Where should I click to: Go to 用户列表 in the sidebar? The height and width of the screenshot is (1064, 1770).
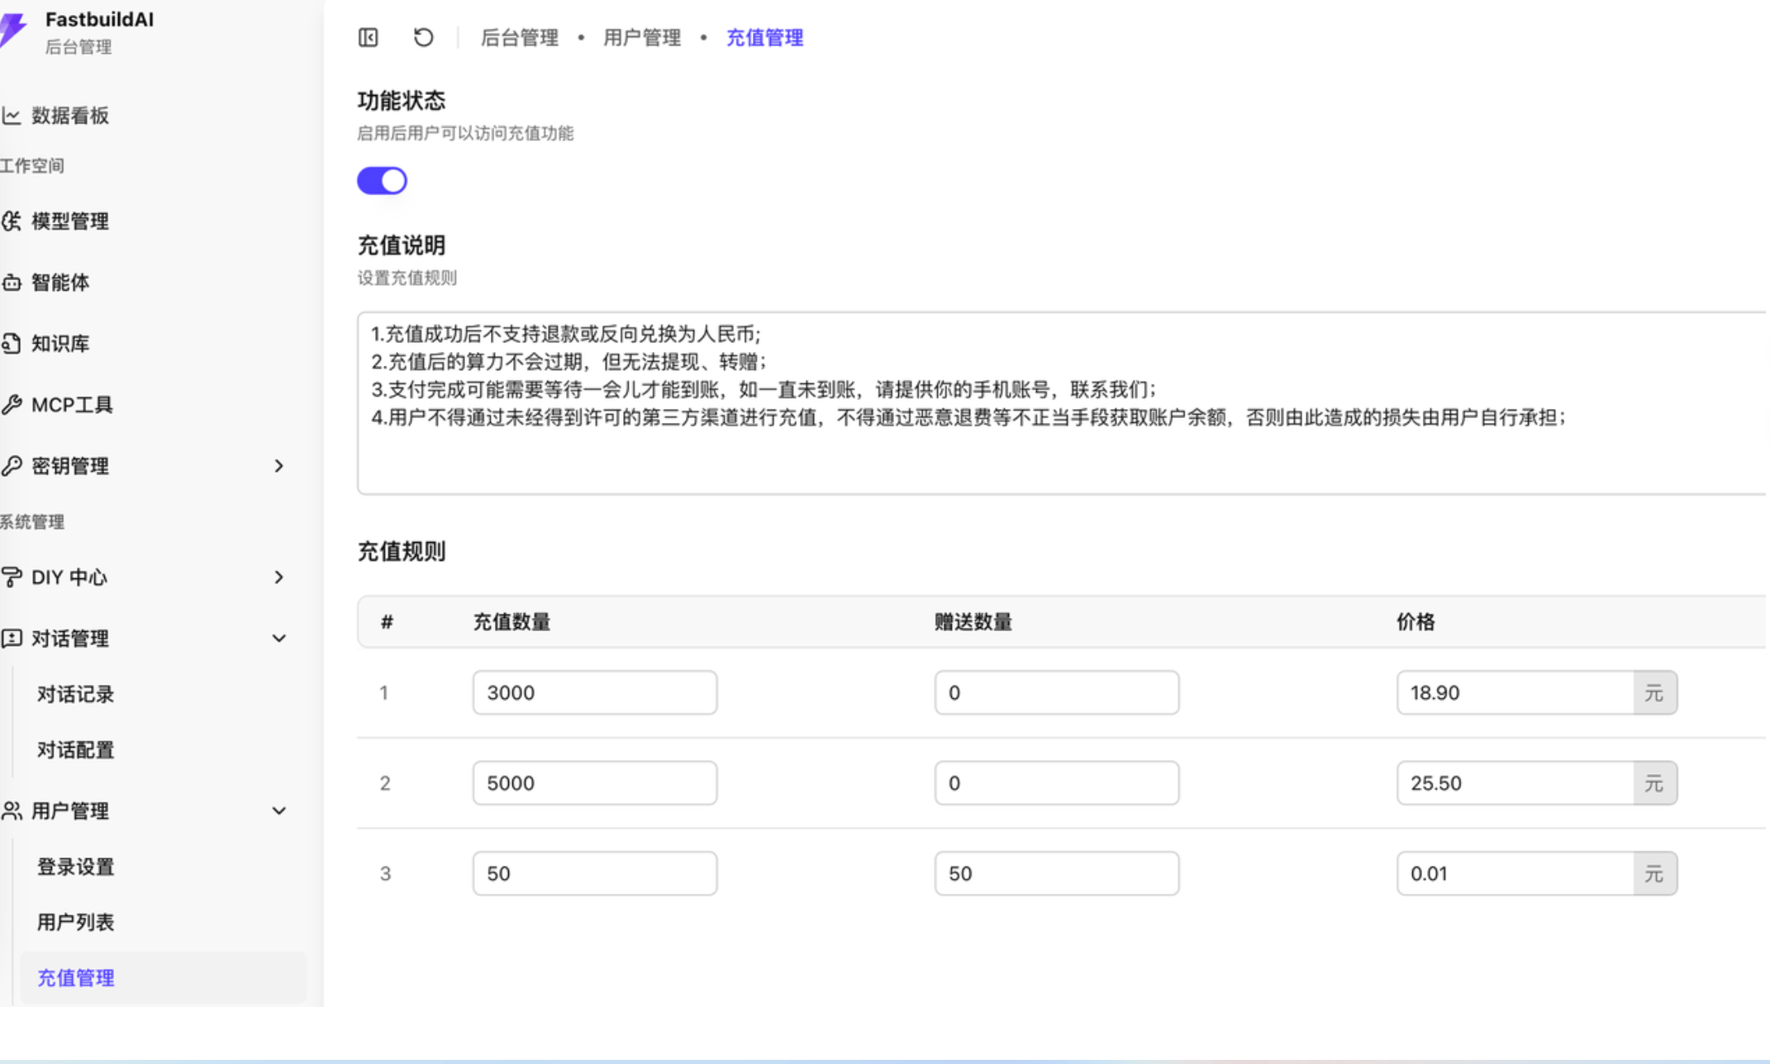[x=75, y=922]
